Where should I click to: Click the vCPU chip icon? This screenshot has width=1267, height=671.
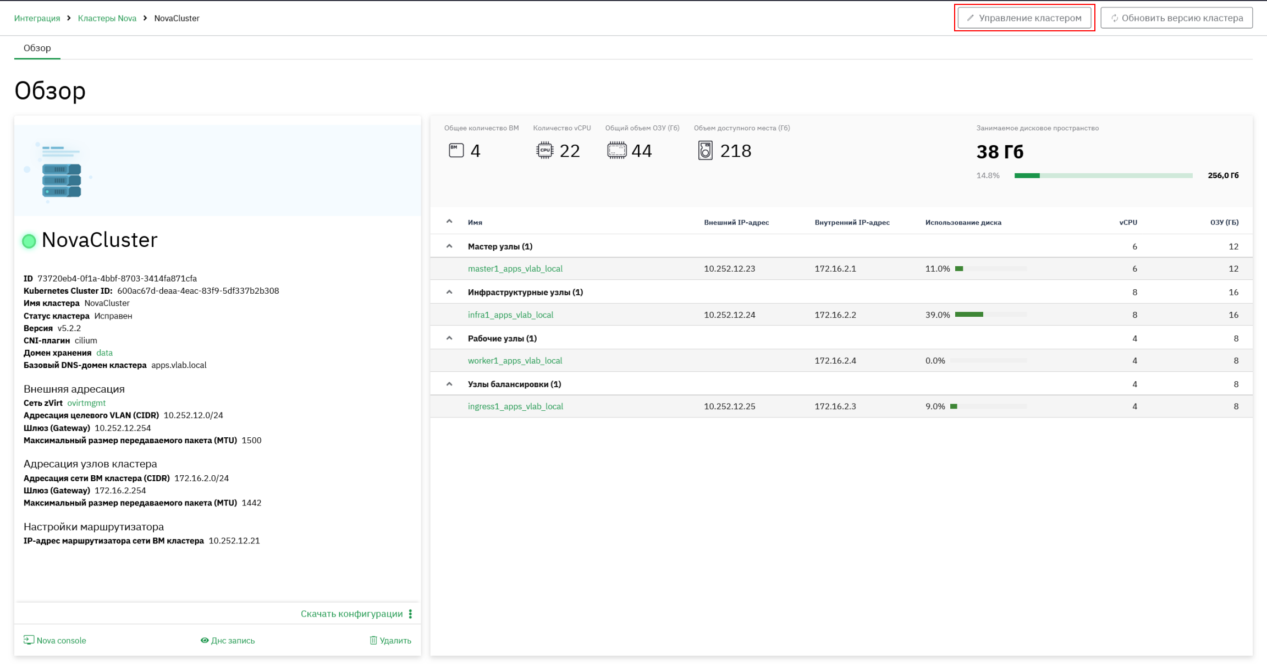(x=544, y=150)
